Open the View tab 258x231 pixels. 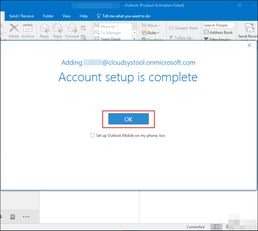coord(66,16)
